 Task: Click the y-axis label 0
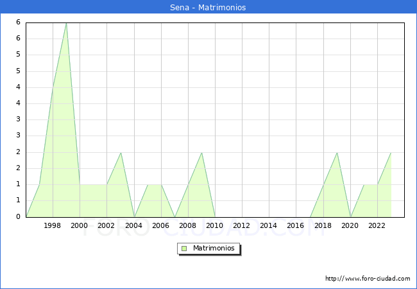tap(18, 216)
